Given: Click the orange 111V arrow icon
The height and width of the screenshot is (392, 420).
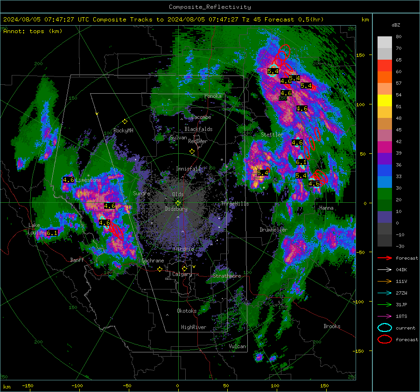Looking at the screenshot, I should [385, 281].
